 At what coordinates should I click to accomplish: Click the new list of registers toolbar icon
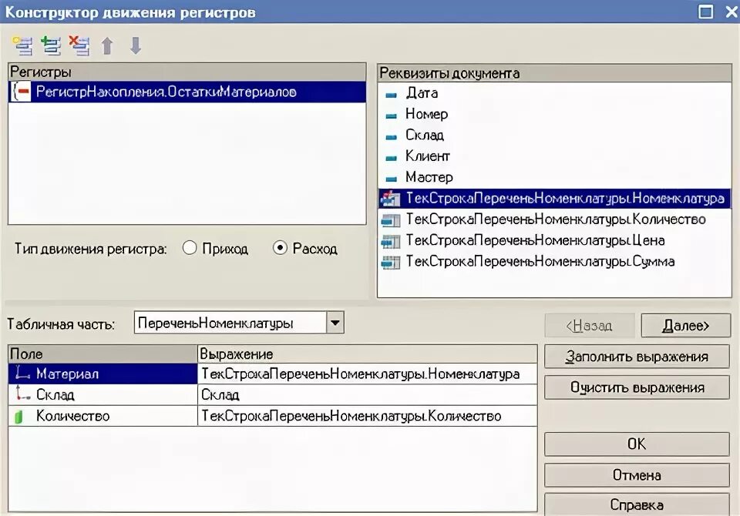[x=22, y=45]
